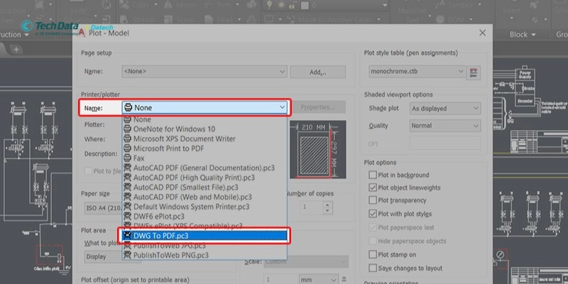Pick Microsoft XPS Document Writer
568x284 pixels.
click(204, 138)
